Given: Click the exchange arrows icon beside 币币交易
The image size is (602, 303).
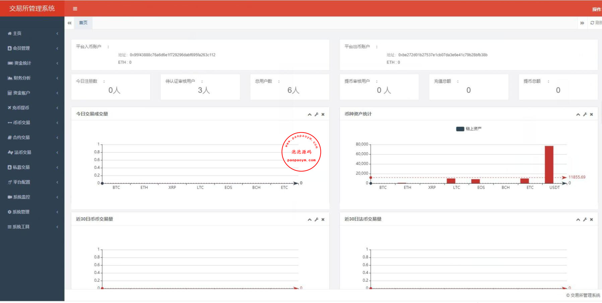Looking at the screenshot, I should click(x=10, y=123).
